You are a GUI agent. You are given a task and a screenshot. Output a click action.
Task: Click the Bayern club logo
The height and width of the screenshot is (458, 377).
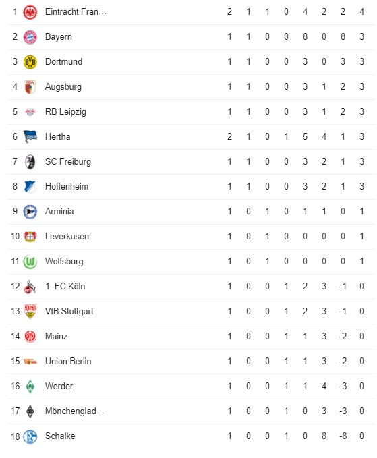pyautogui.click(x=30, y=37)
